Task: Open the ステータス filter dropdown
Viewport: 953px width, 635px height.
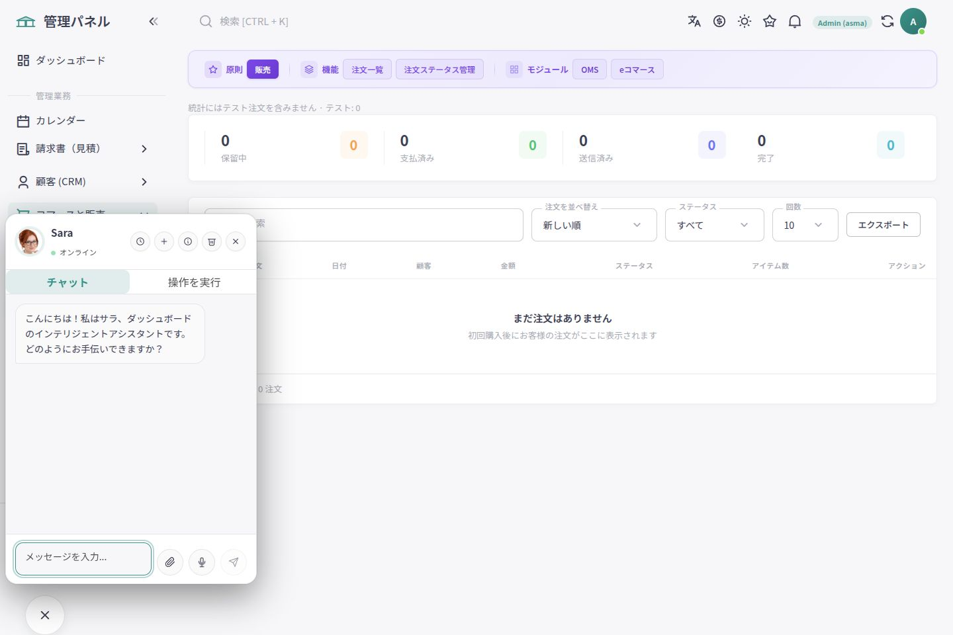Action: click(x=715, y=225)
